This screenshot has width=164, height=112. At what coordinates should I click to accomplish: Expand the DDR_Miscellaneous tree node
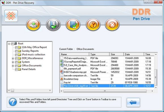(13, 59)
